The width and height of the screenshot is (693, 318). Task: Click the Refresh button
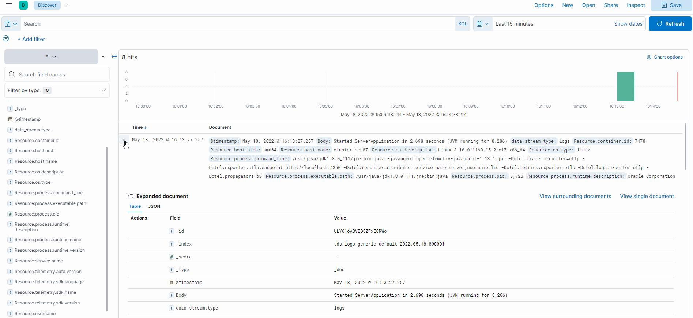(670, 24)
